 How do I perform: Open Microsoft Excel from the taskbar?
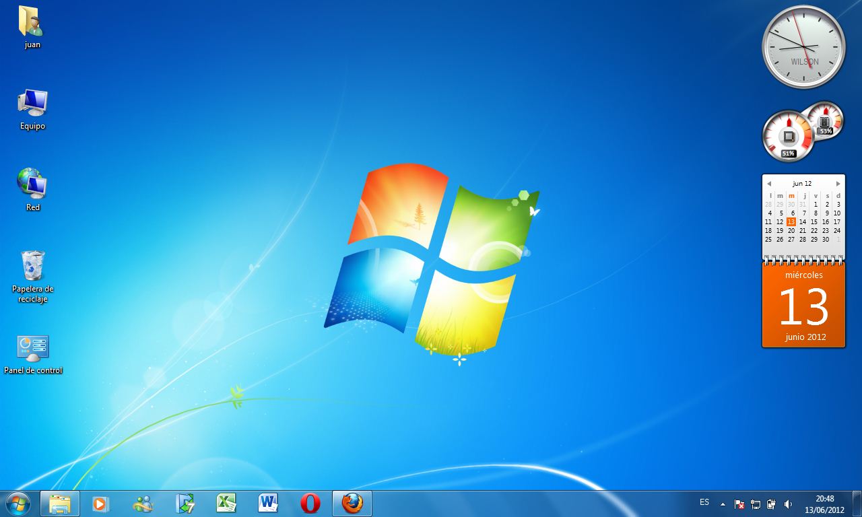tap(226, 502)
